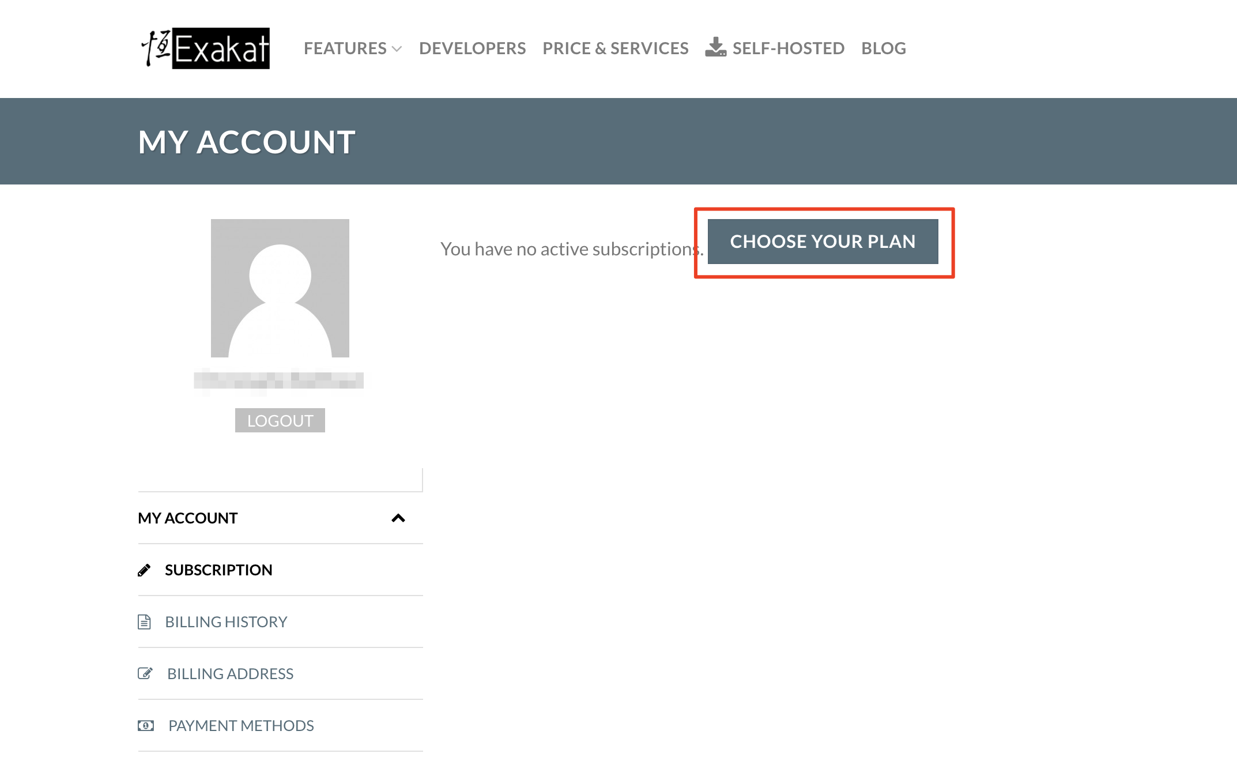Screen dimensions: 1237x761
Task: Open Price & Services page
Action: (x=615, y=48)
